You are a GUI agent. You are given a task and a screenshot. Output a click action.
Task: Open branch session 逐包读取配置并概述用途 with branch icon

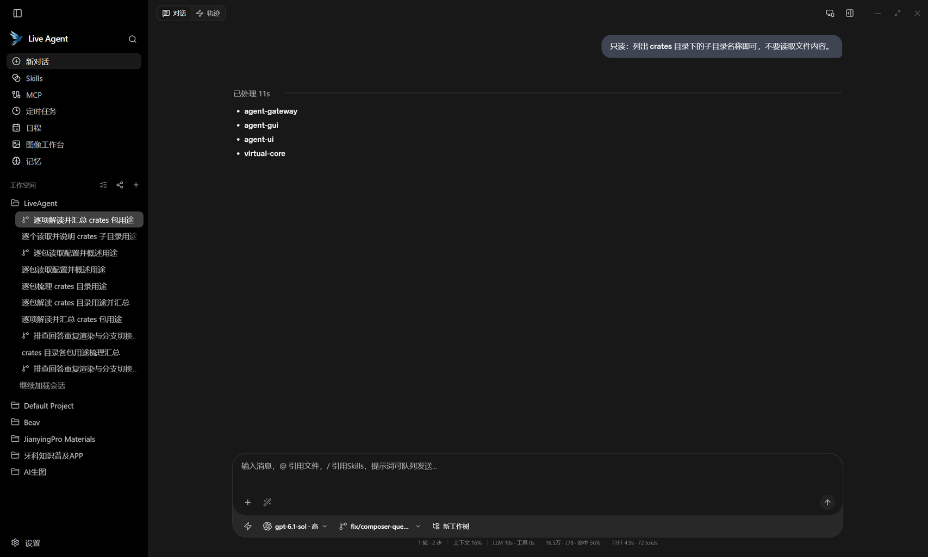point(79,253)
